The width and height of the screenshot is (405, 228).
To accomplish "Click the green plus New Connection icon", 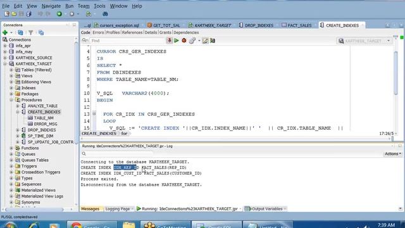I will 5,32.
